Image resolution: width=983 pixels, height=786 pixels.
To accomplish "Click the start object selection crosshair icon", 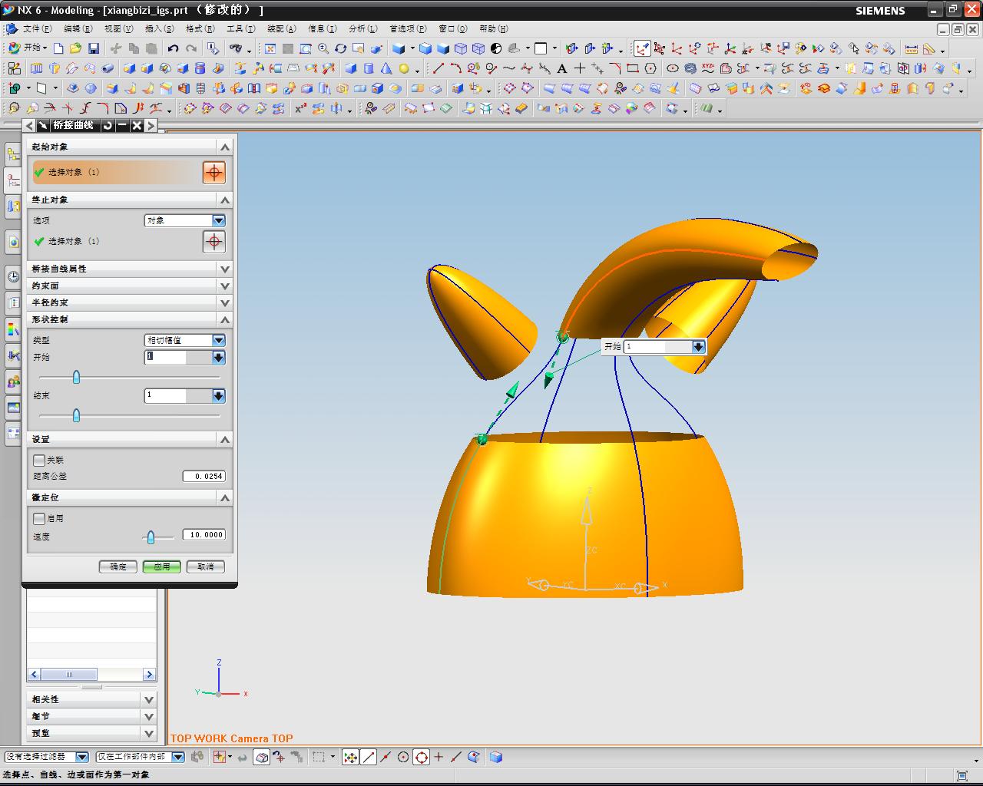I will pos(214,172).
